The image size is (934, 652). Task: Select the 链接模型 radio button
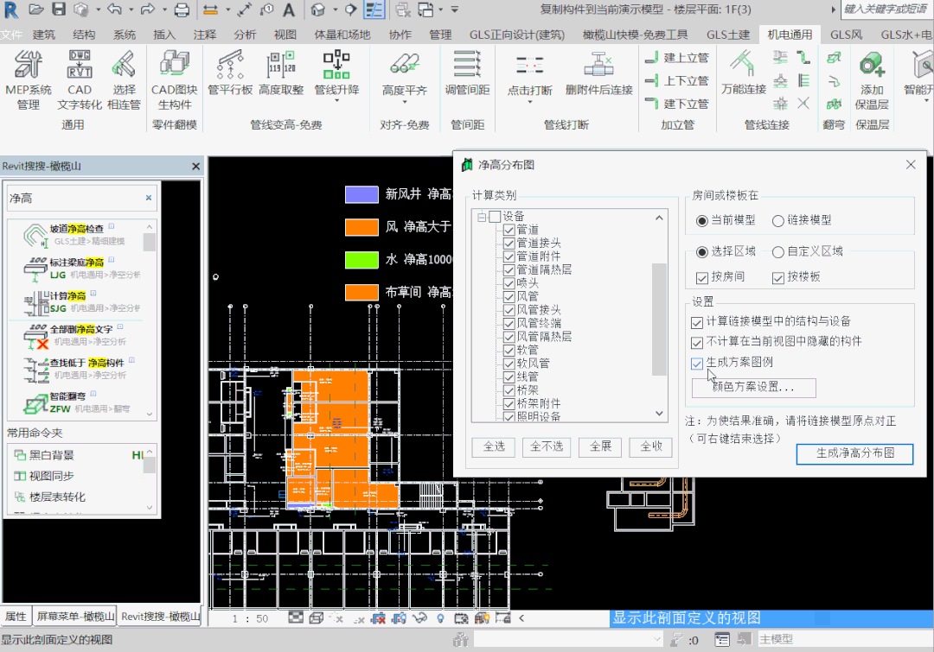pyautogui.click(x=801, y=221)
